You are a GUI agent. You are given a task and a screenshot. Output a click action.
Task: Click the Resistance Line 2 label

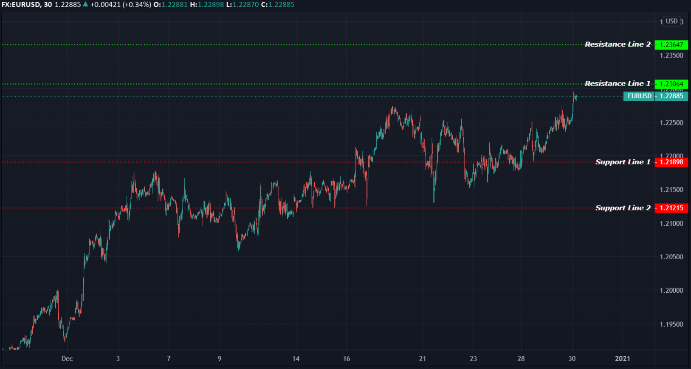pos(618,44)
